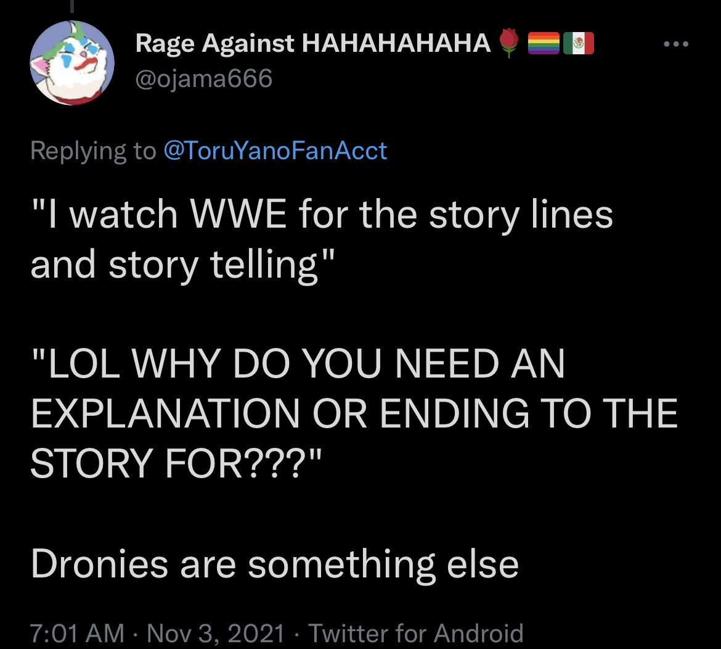Click the clown cat profile avatar
Viewport: 721px width, 649px height.
(x=72, y=63)
